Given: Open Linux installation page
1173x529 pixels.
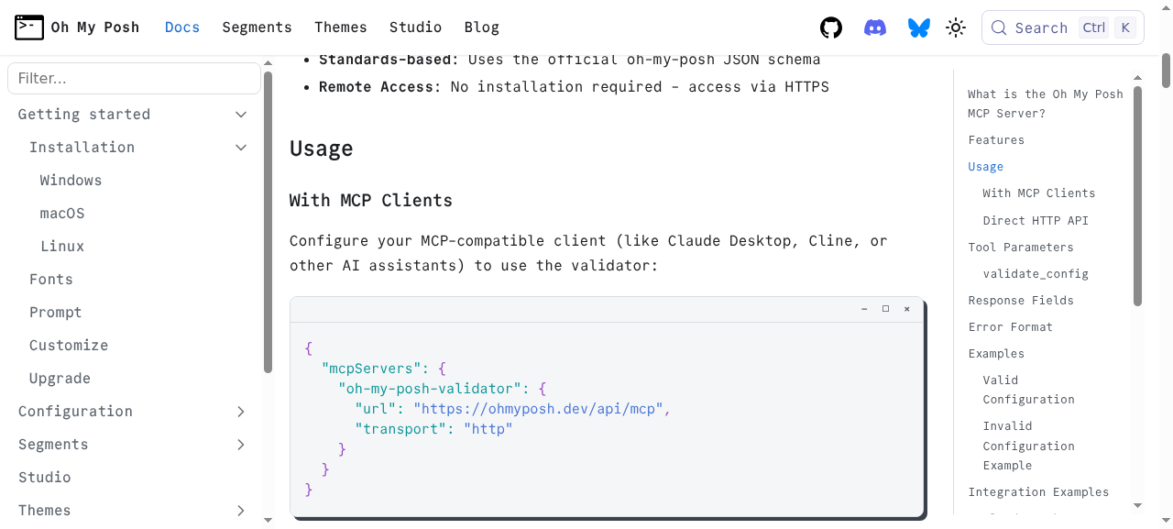Looking at the screenshot, I should 62,247.
